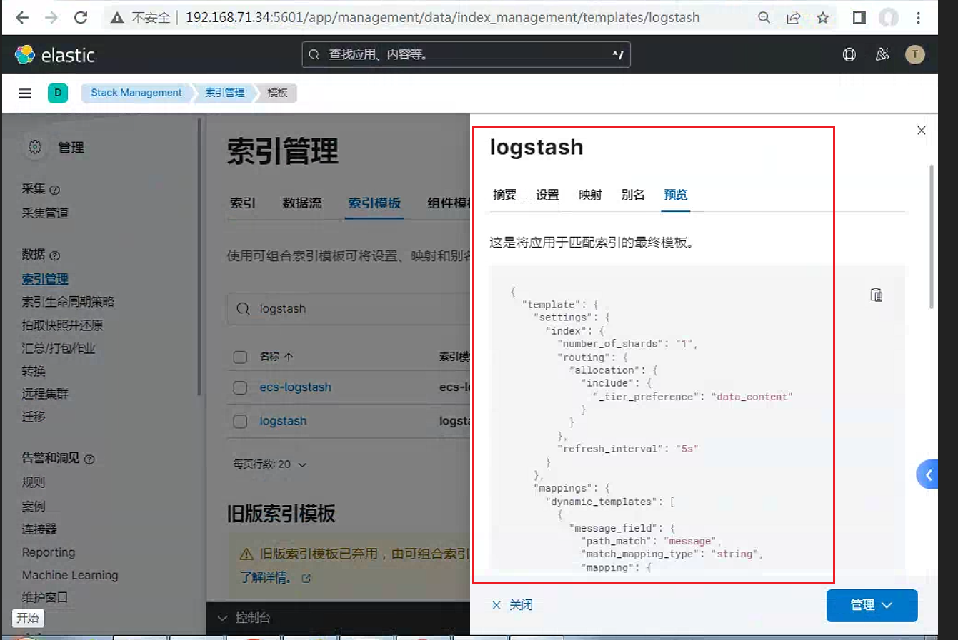The width and height of the screenshot is (958, 640).
Task: Open the hamburger navigation menu
Action: (25, 93)
